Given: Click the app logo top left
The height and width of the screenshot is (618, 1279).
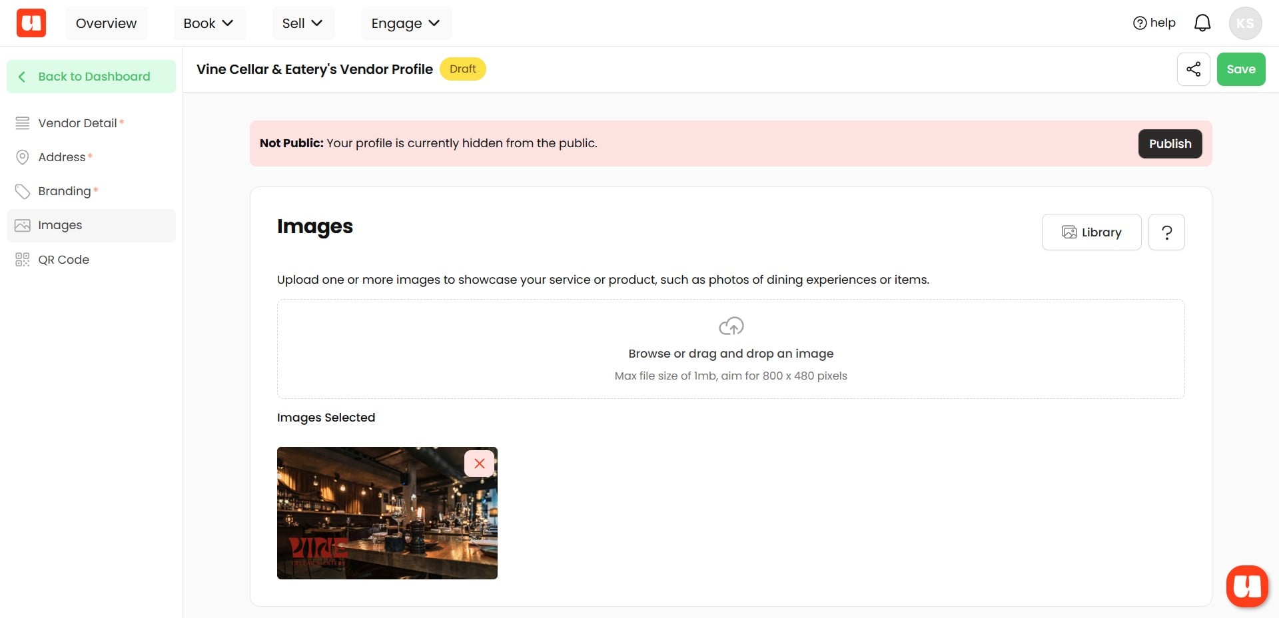Looking at the screenshot, I should click(x=30, y=22).
